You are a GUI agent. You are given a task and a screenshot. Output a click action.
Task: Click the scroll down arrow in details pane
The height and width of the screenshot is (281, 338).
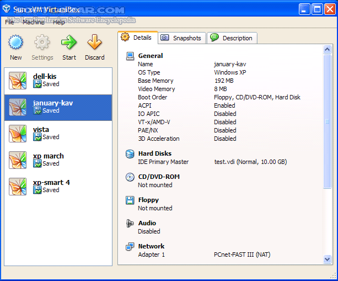[327, 259]
